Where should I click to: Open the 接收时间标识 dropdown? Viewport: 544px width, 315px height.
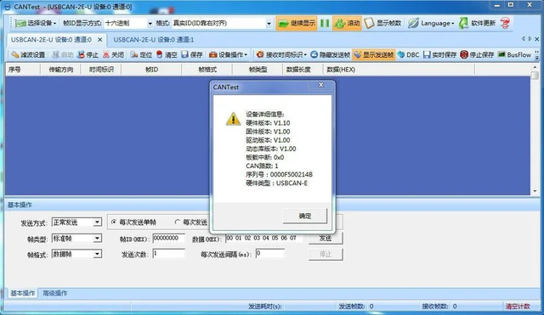[281, 54]
